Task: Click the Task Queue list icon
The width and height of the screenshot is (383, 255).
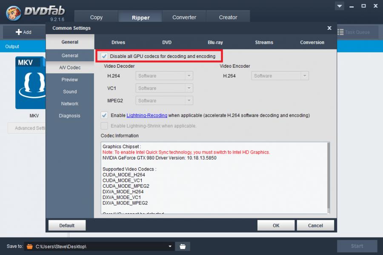Action: coord(340,32)
